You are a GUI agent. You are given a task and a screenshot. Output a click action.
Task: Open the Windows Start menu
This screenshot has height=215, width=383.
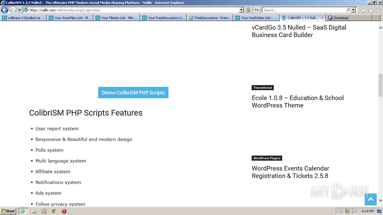point(8,211)
